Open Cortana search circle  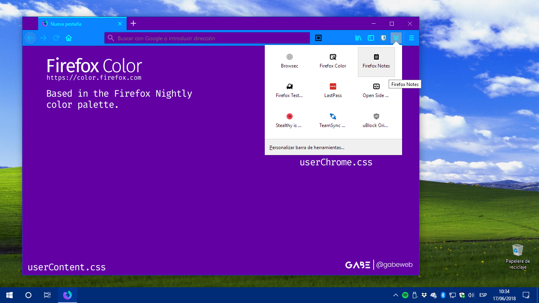click(28, 295)
